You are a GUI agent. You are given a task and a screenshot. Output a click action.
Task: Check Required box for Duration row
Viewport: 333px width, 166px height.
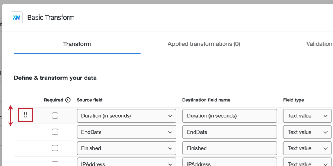pos(55,115)
